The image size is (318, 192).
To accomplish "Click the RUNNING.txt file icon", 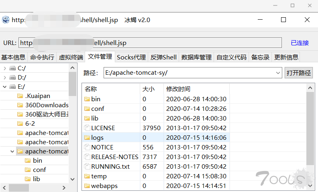I will tap(87, 167).
